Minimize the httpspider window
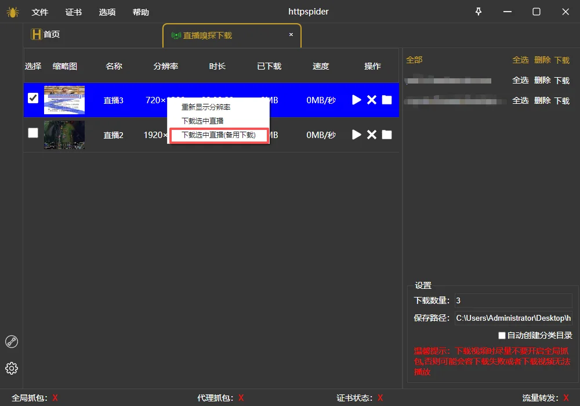The image size is (580, 406). [x=507, y=12]
